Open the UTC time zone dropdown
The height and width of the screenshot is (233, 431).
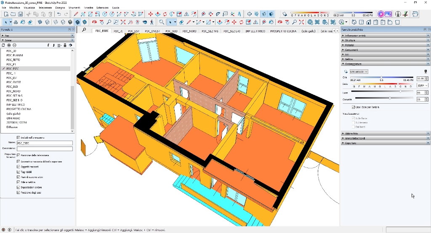pyautogui.click(x=359, y=72)
